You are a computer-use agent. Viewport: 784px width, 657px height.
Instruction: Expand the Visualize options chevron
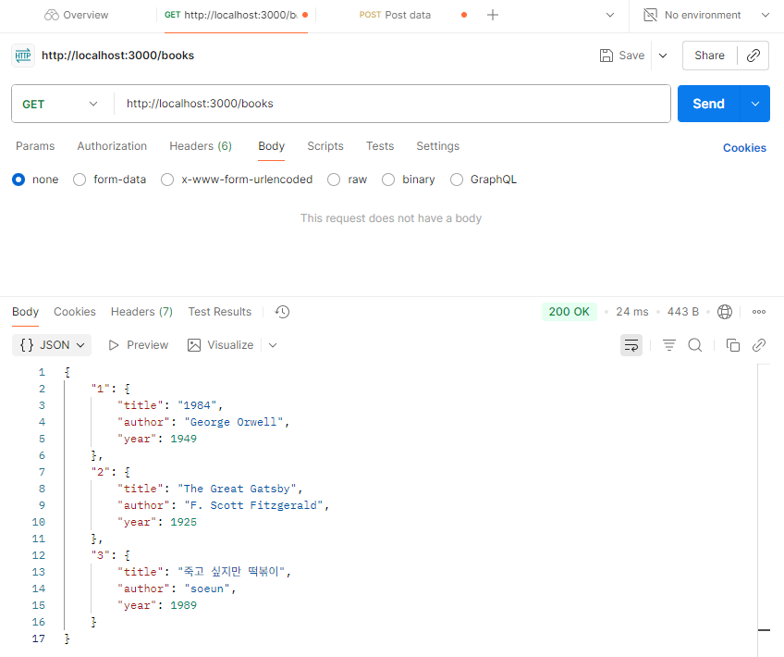[273, 345]
